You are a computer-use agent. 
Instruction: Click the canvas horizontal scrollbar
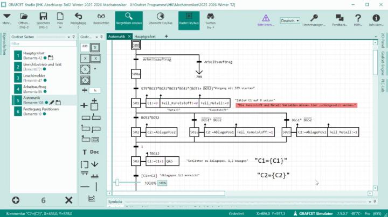169,193
